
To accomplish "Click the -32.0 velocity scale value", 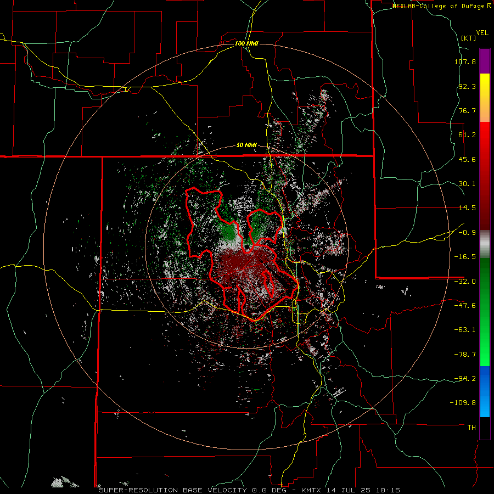I will pos(465,282).
